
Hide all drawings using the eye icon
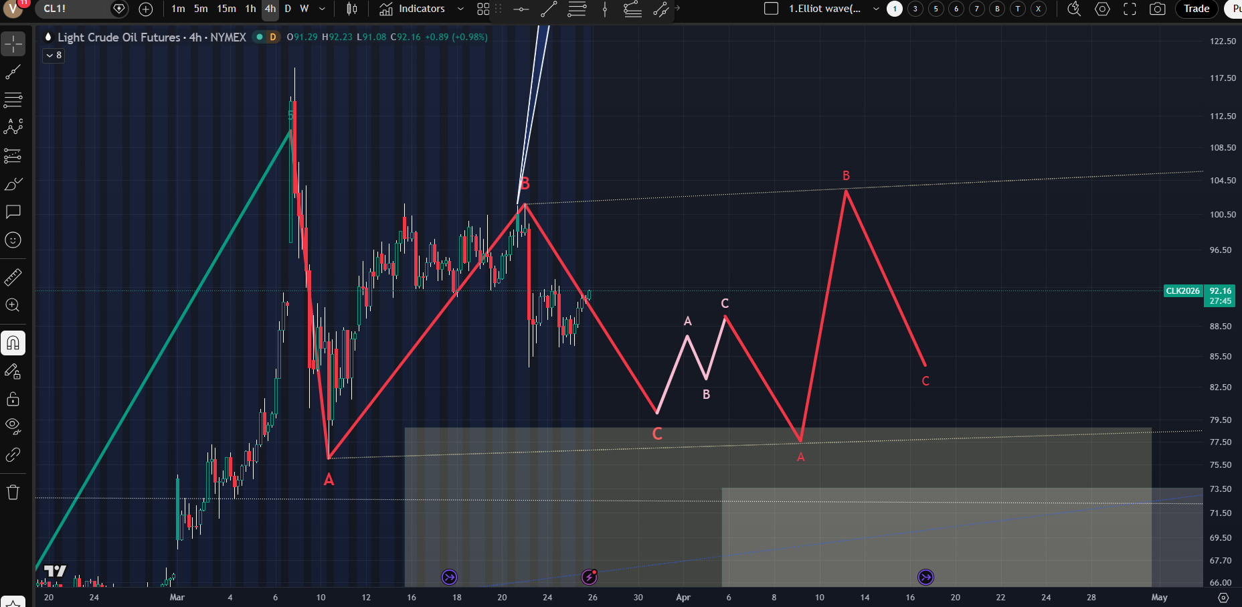pyautogui.click(x=13, y=426)
